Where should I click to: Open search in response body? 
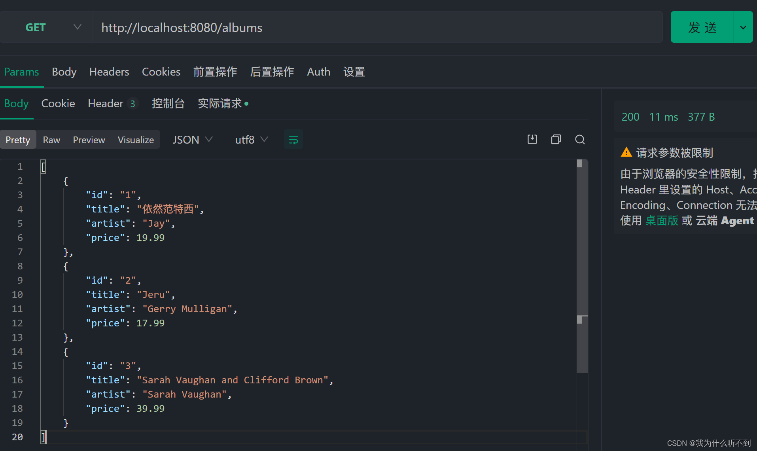(x=580, y=139)
